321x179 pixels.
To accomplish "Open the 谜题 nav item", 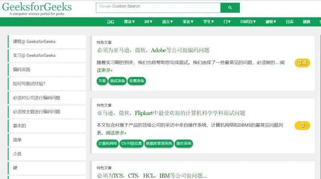I will pos(307,22).
